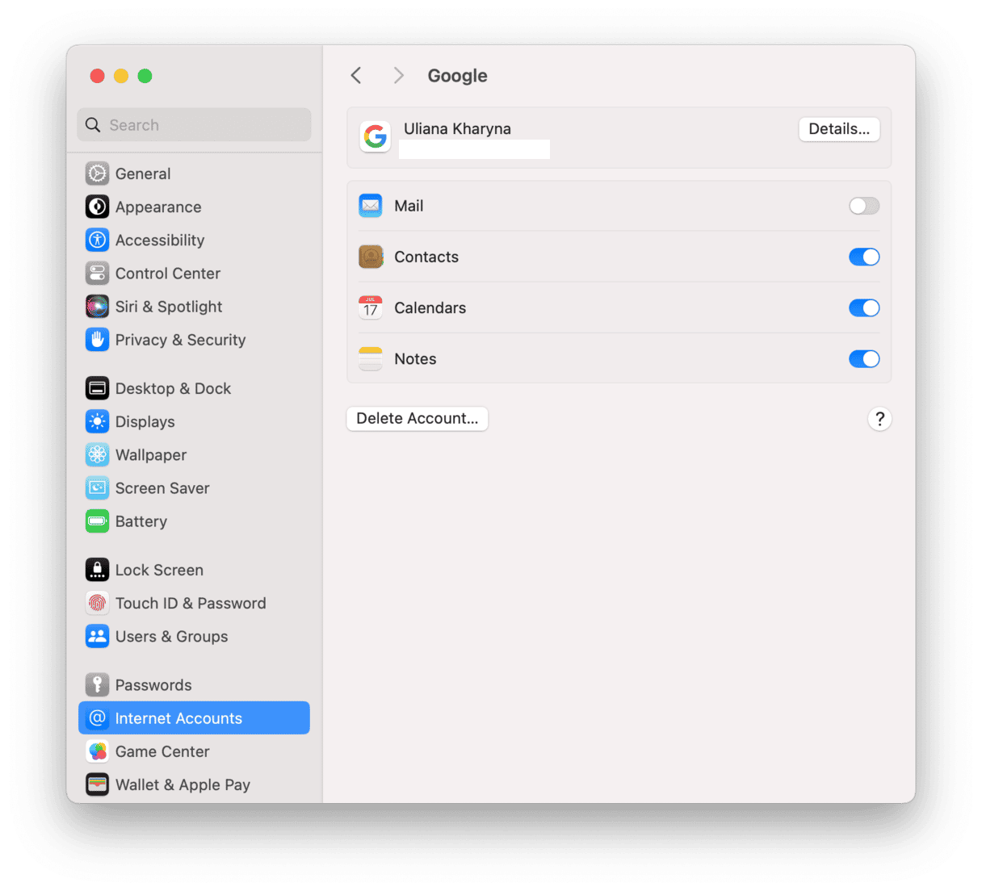Image resolution: width=982 pixels, height=891 pixels.
Task: Select Appearance label in sidebar
Action: click(158, 207)
